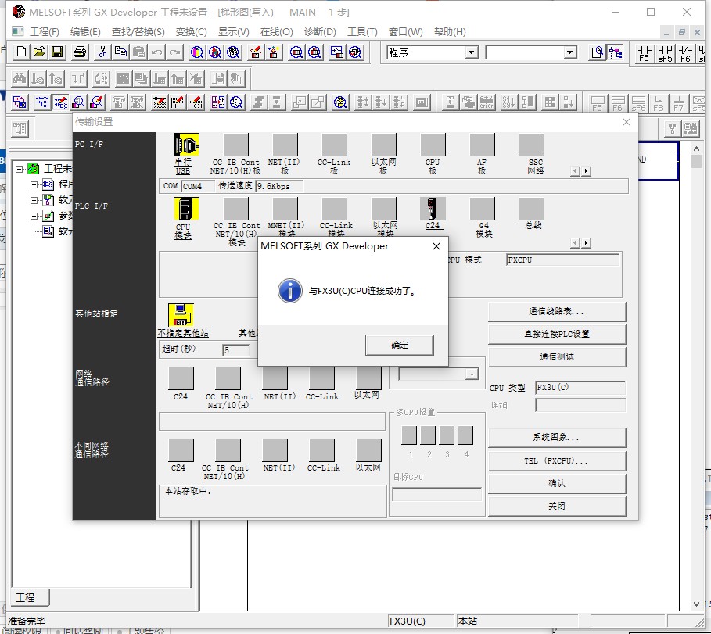Open the 诊断(D) menu
The width and height of the screenshot is (711, 634).
[320, 32]
